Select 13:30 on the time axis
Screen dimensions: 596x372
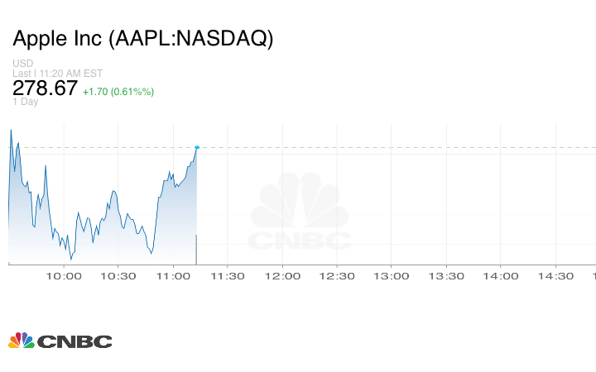[x=446, y=276]
